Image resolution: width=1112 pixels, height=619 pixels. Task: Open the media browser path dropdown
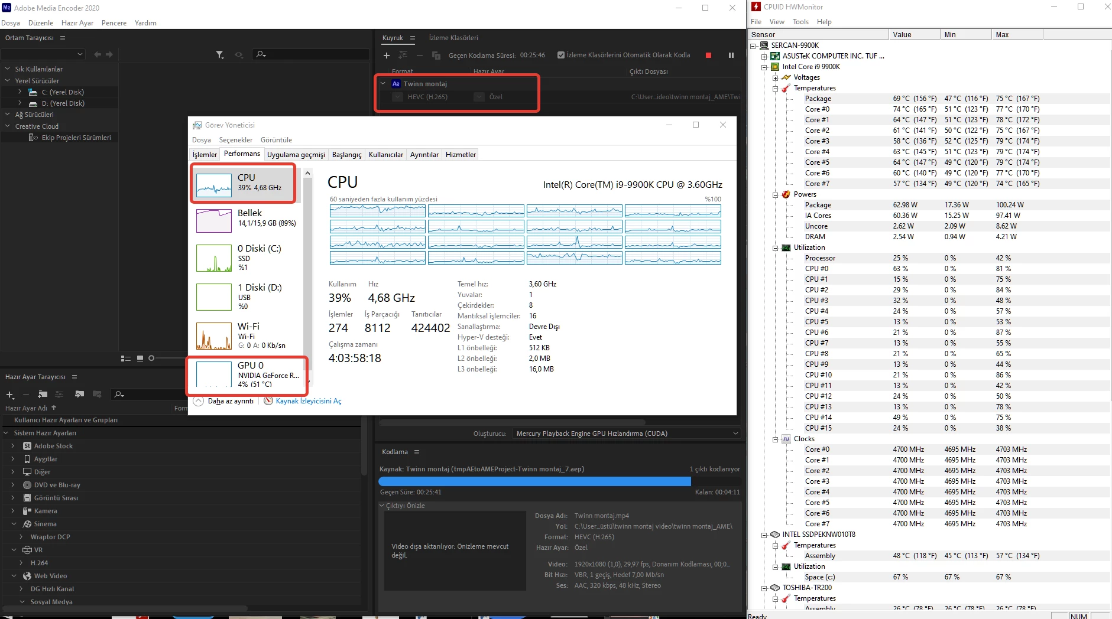[43, 54]
